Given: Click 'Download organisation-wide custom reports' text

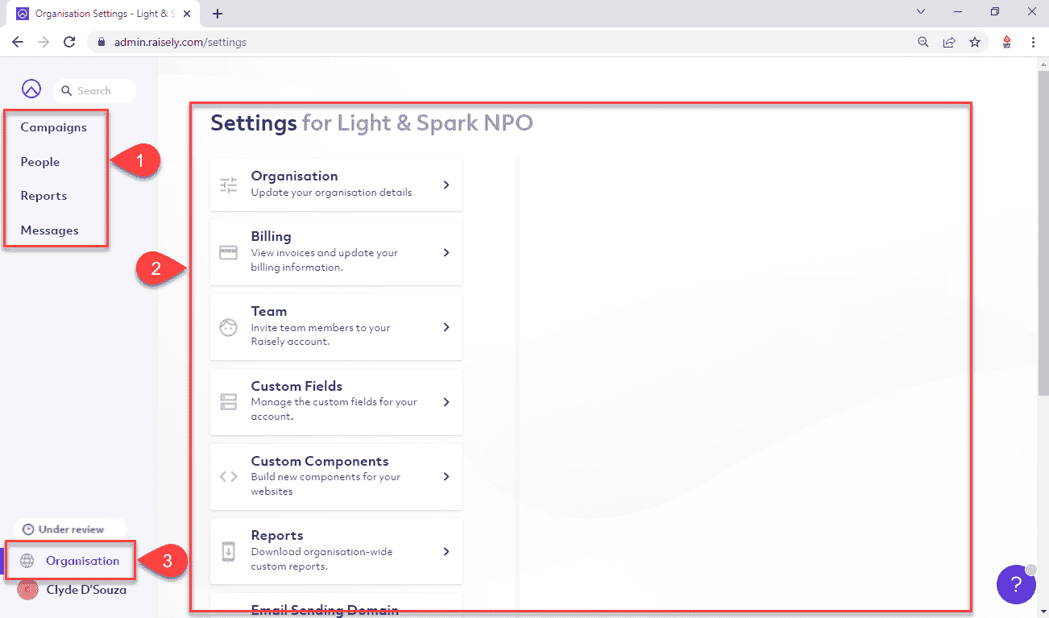Looking at the screenshot, I should (322, 559).
